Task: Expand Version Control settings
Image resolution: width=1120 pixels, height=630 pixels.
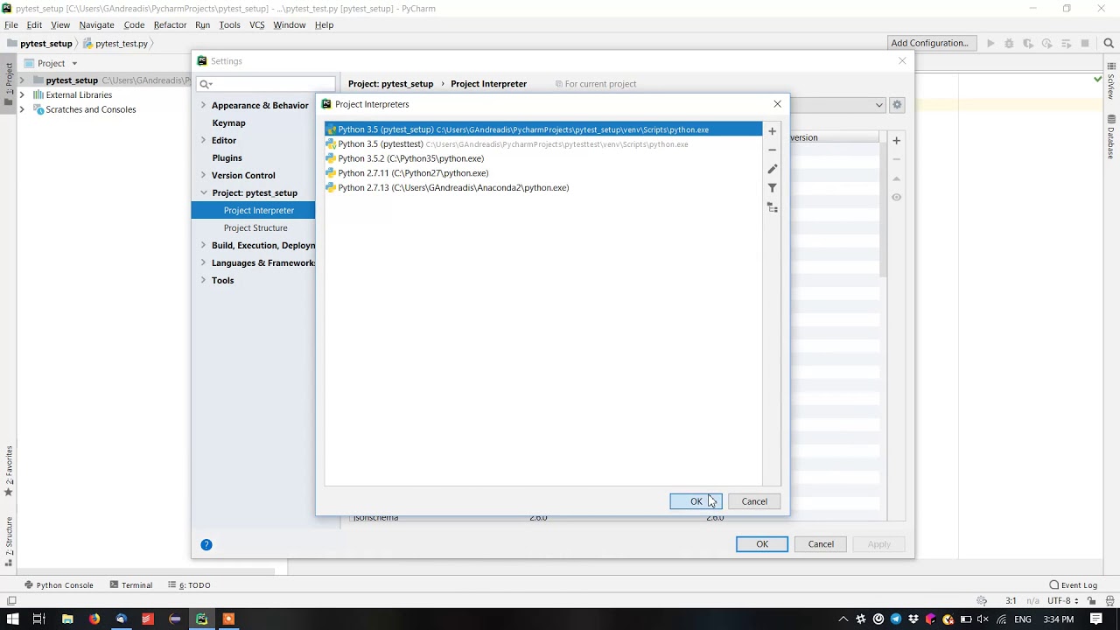Action: [203, 175]
